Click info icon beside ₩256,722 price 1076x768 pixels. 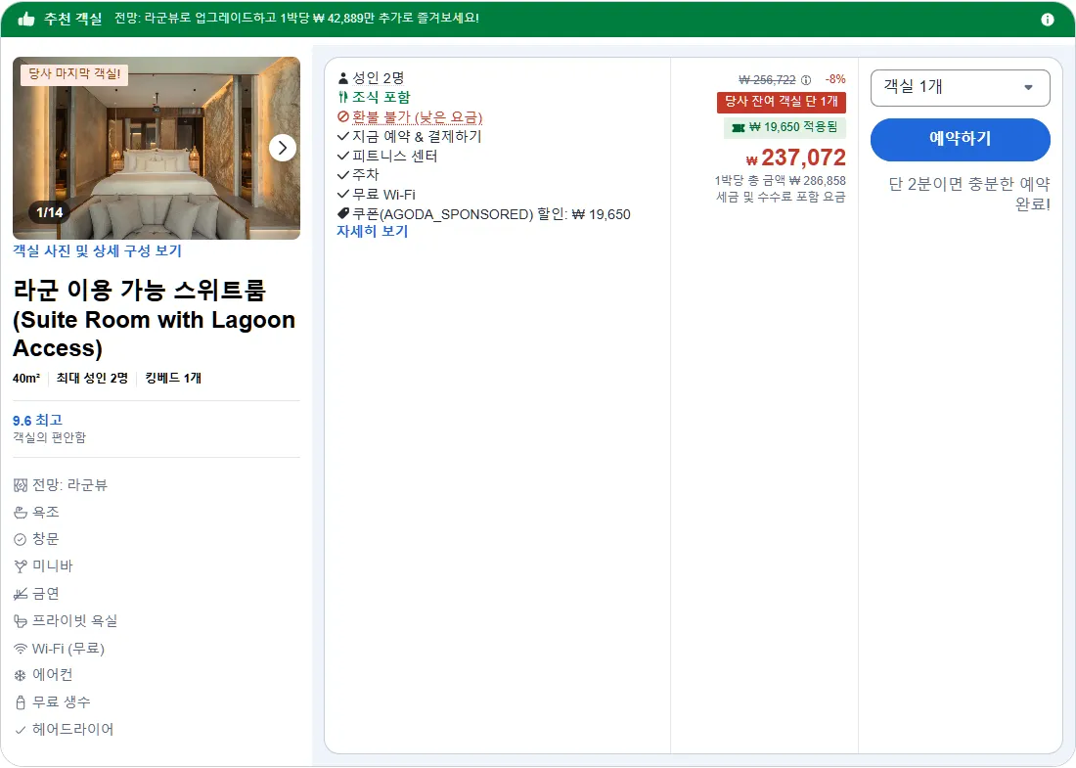806,79
